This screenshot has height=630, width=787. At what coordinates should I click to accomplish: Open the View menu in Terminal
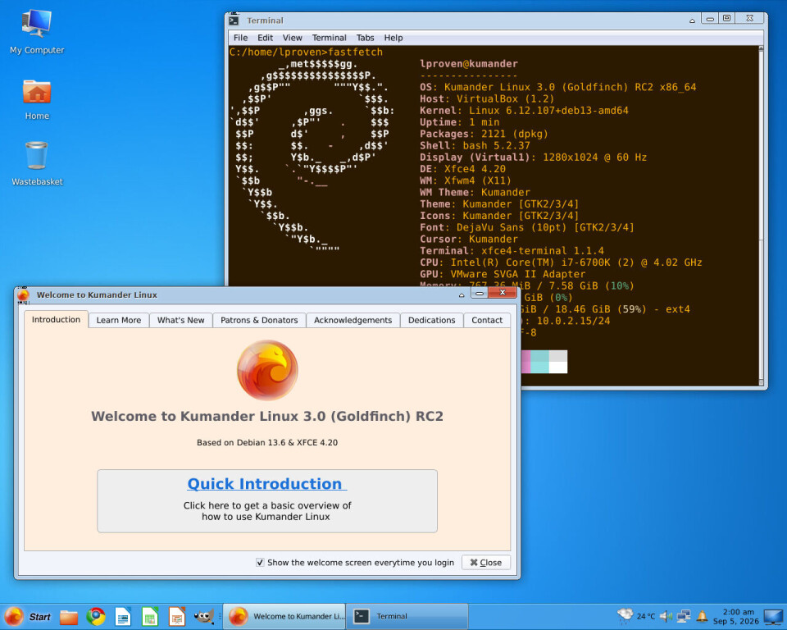pos(292,38)
